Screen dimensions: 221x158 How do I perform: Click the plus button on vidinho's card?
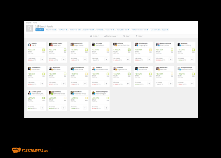[128, 59]
